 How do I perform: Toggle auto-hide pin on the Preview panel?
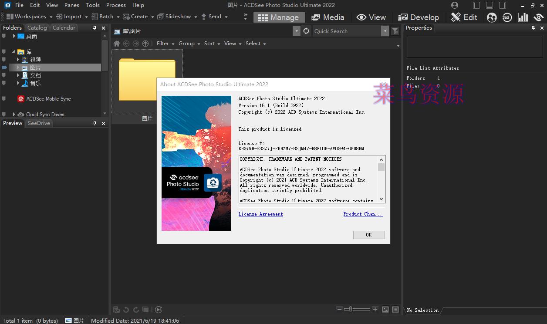[x=95, y=123]
